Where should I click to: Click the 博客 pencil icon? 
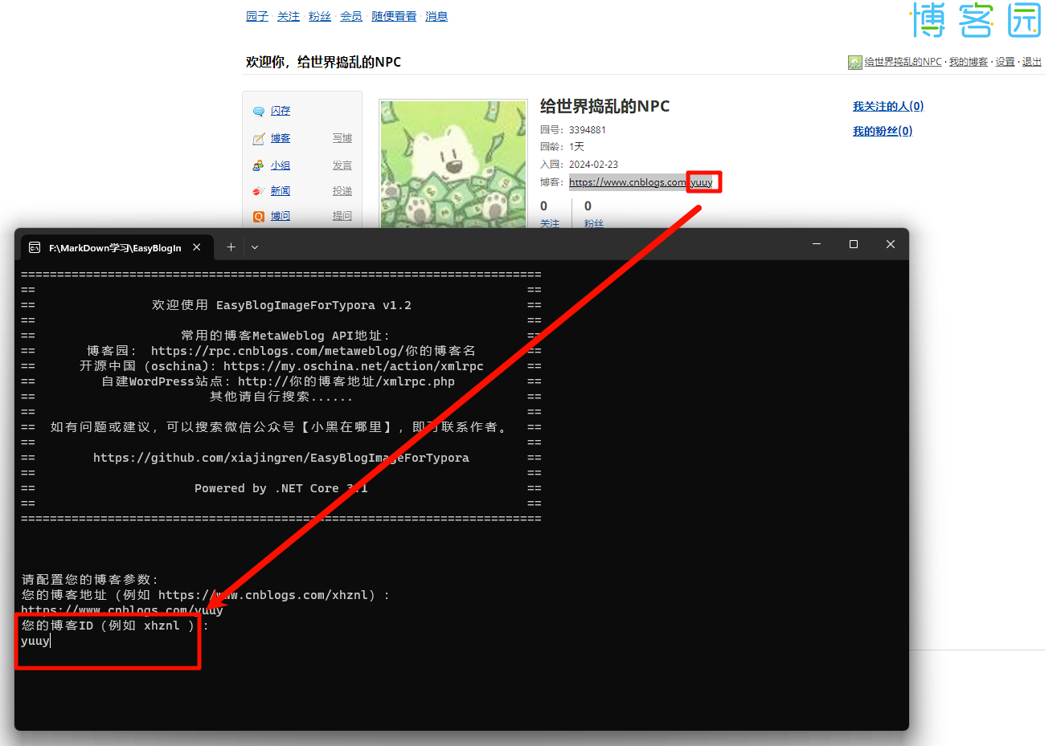coord(259,139)
